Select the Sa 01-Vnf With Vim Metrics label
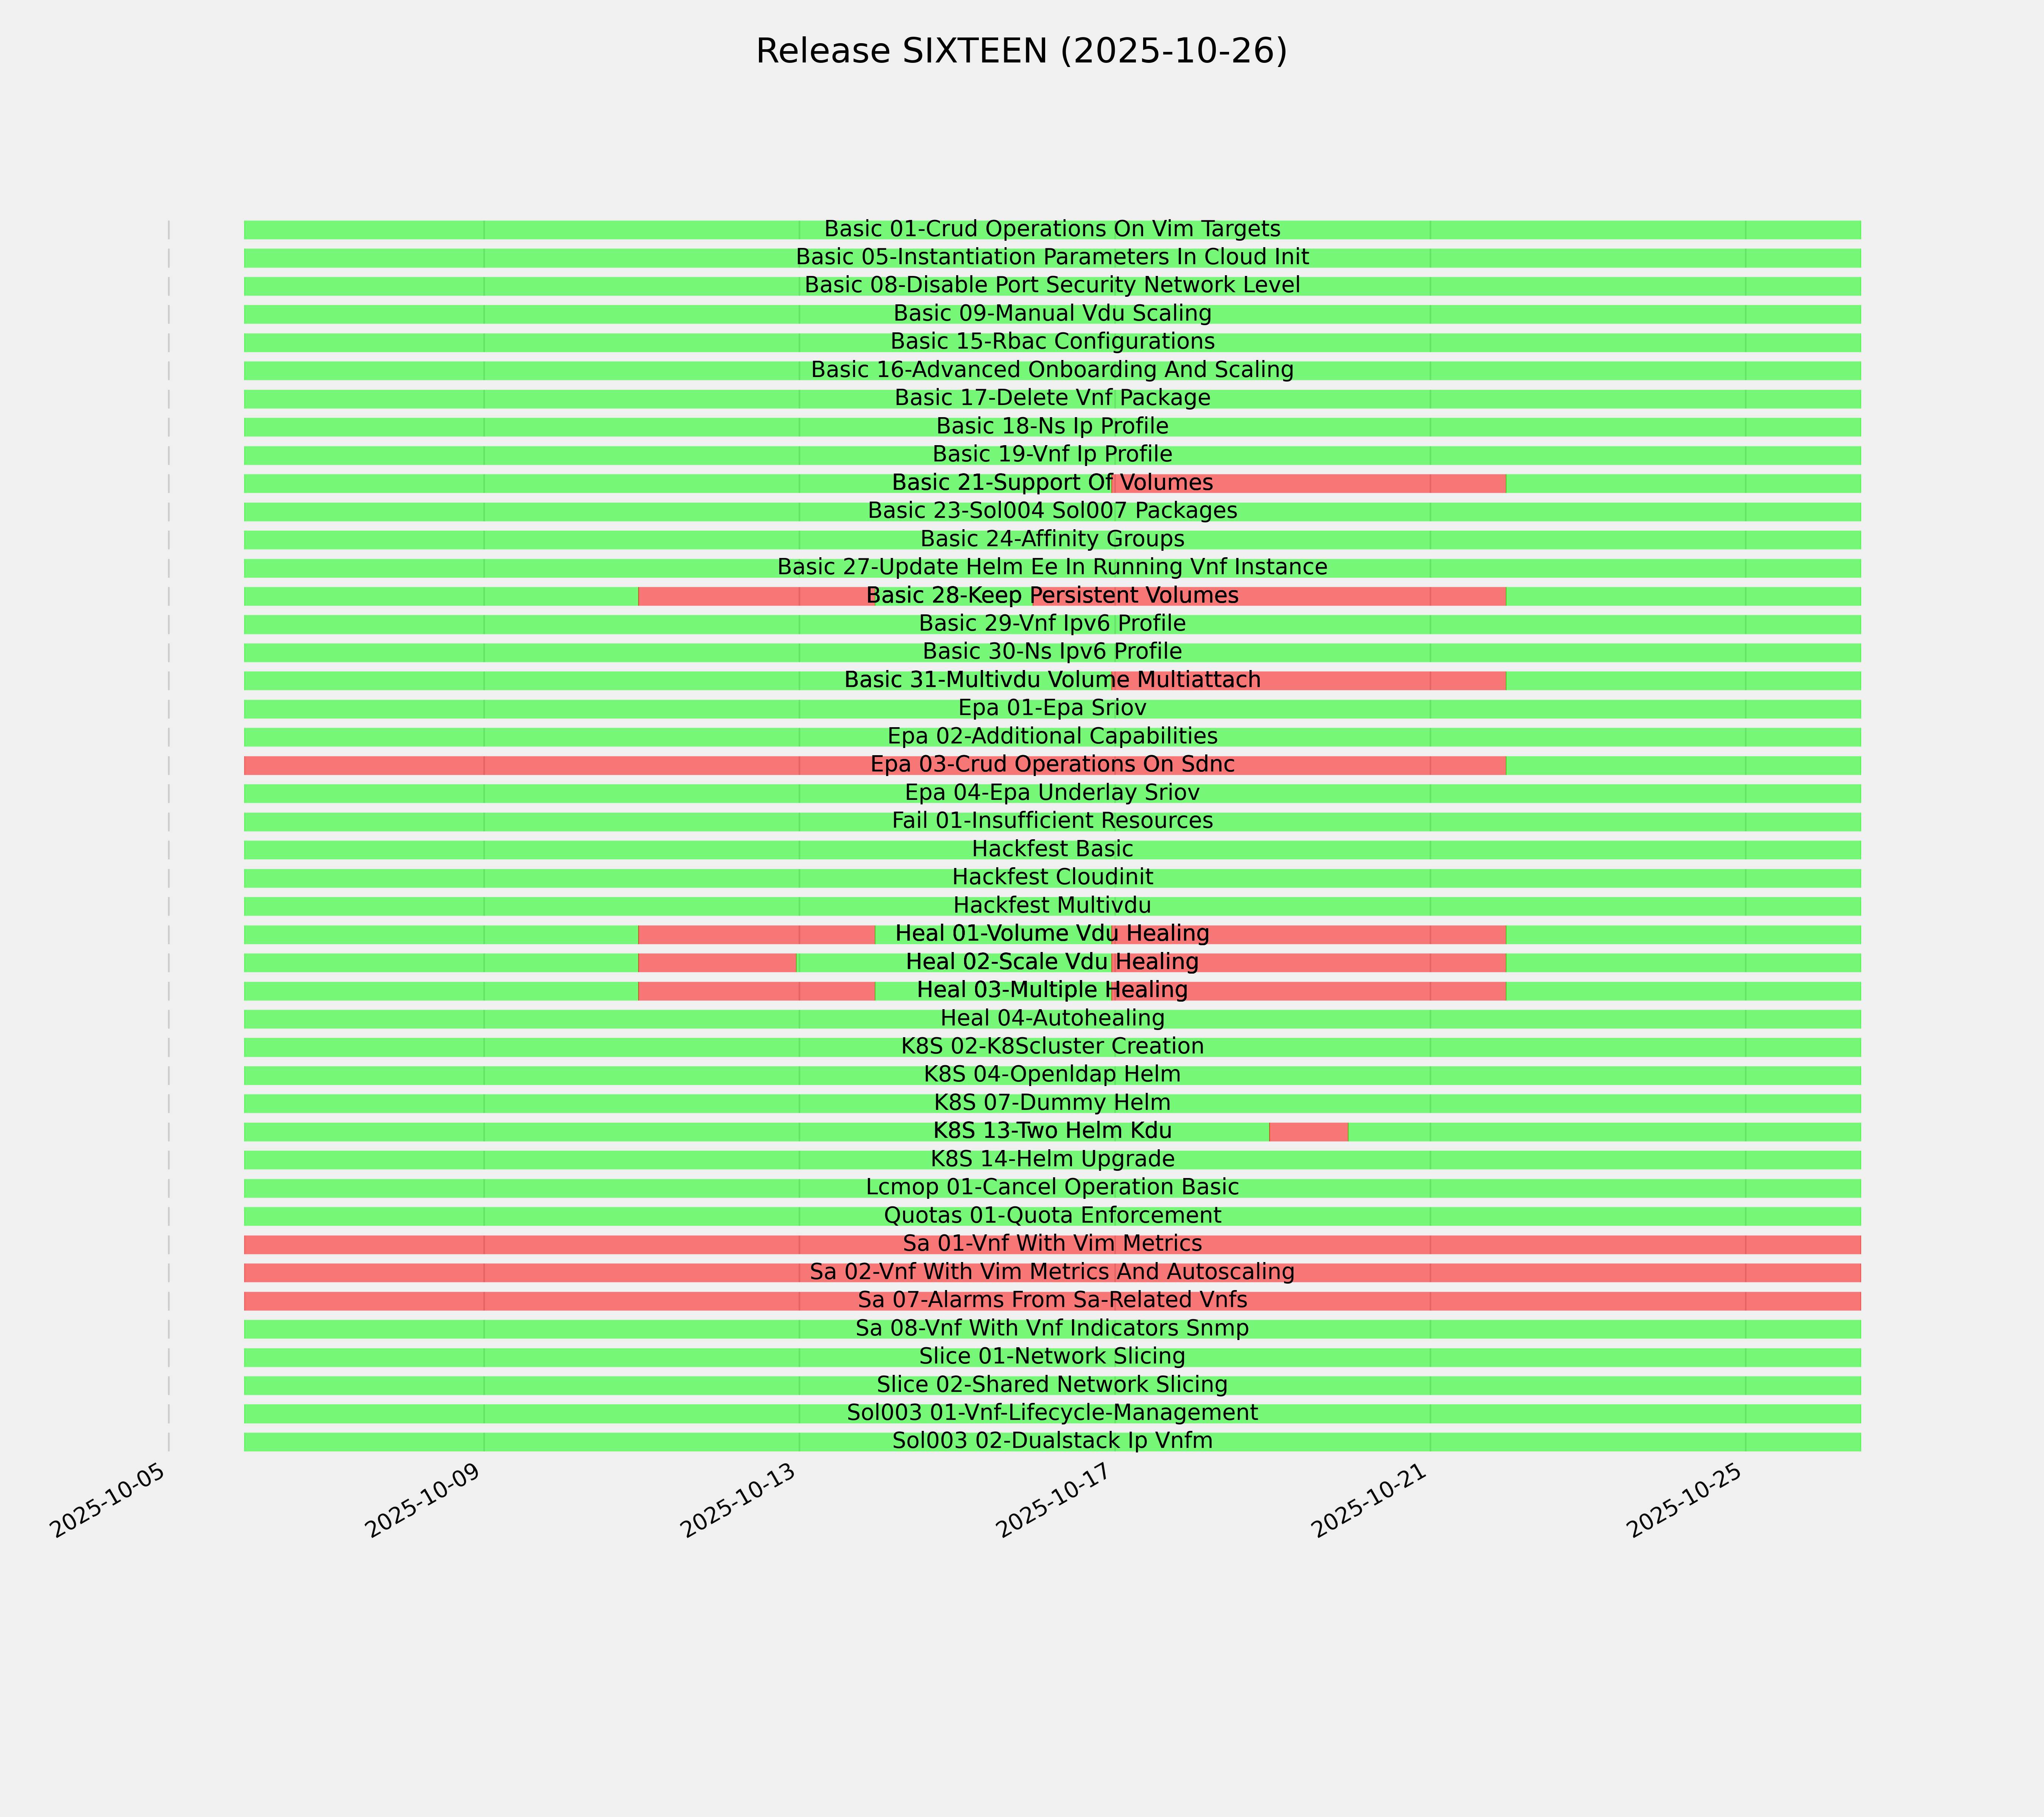The width and height of the screenshot is (2044, 1817). [x=1052, y=1244]
